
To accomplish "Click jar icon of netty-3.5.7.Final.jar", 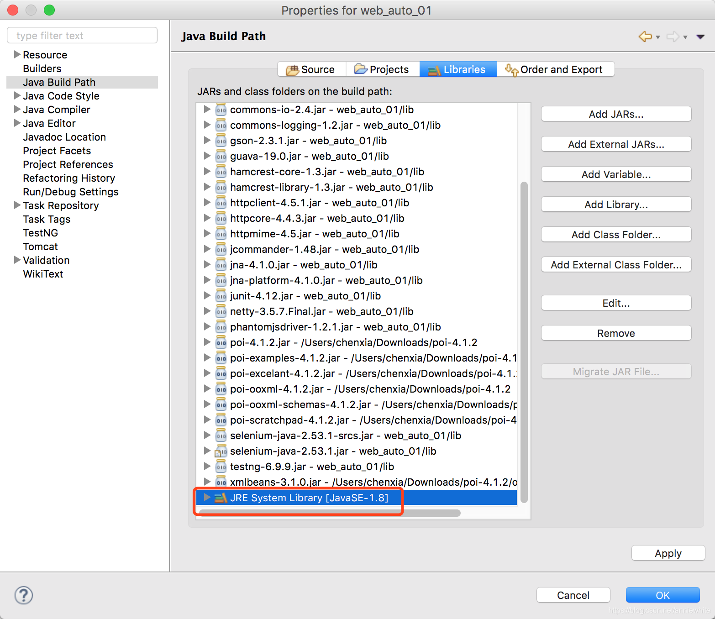I will pyautogui.click(x=221, y=311).
